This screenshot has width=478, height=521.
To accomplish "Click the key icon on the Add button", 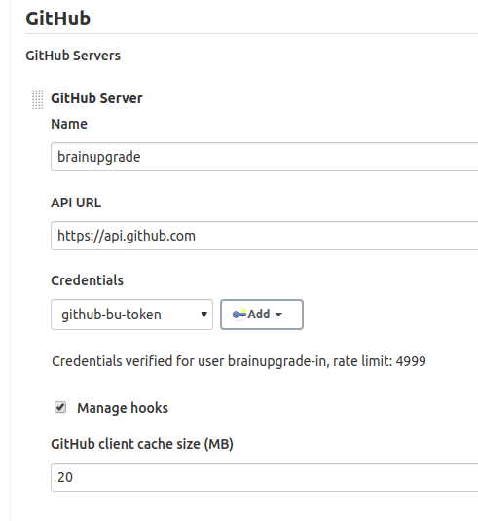I will [x=239, y=314].
